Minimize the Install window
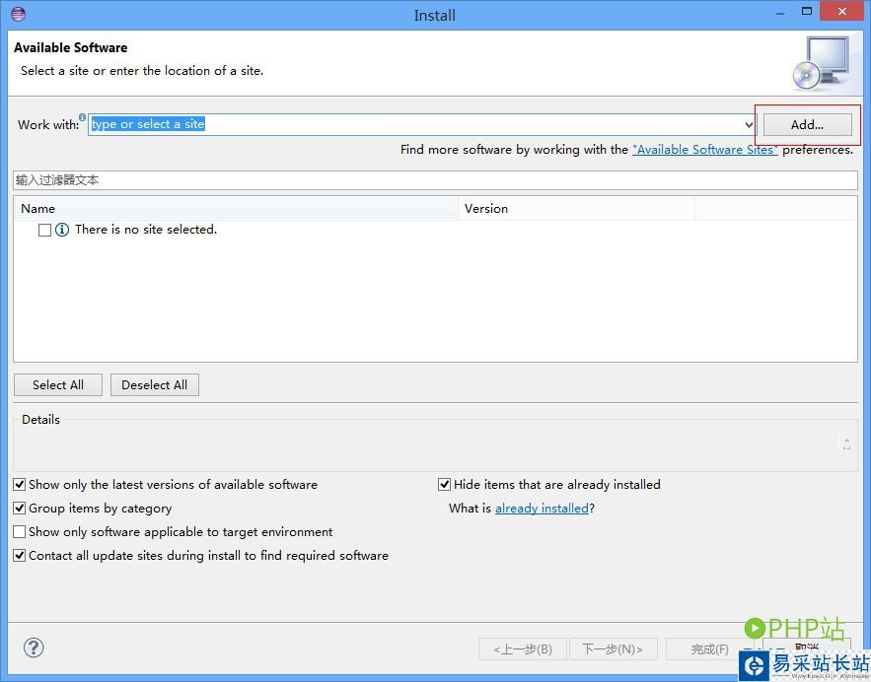The height and width of the screenshot is (682, 871). [780, 12]
